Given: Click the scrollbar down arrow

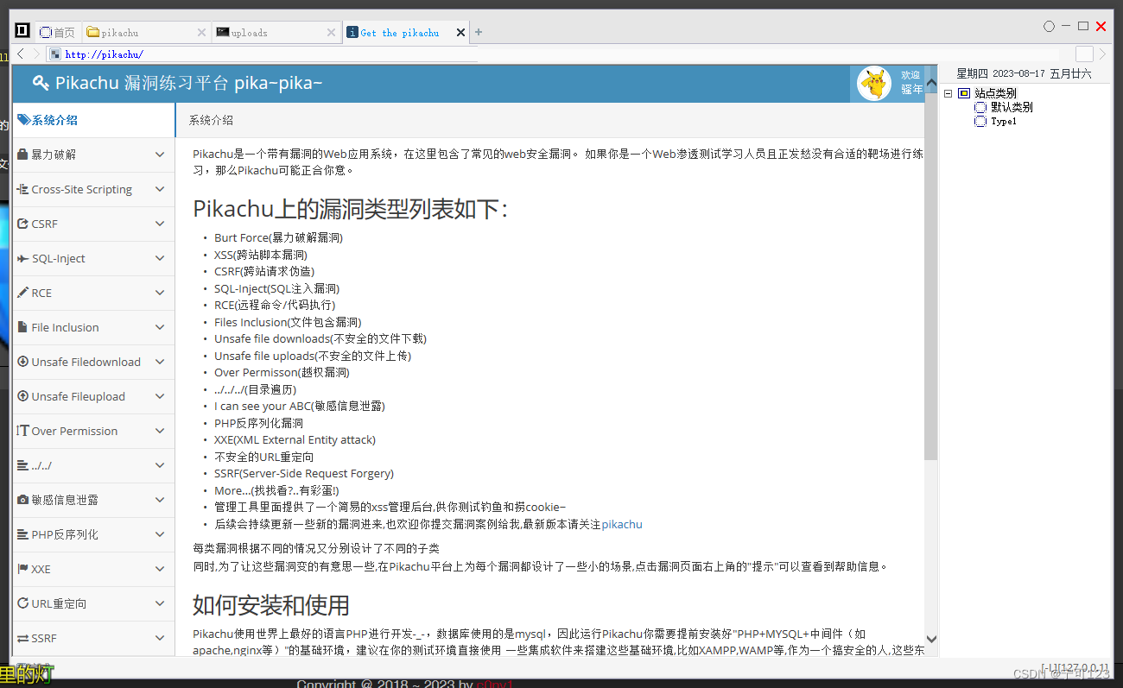Looking at the screenshot, I should [x=930, y=638].
